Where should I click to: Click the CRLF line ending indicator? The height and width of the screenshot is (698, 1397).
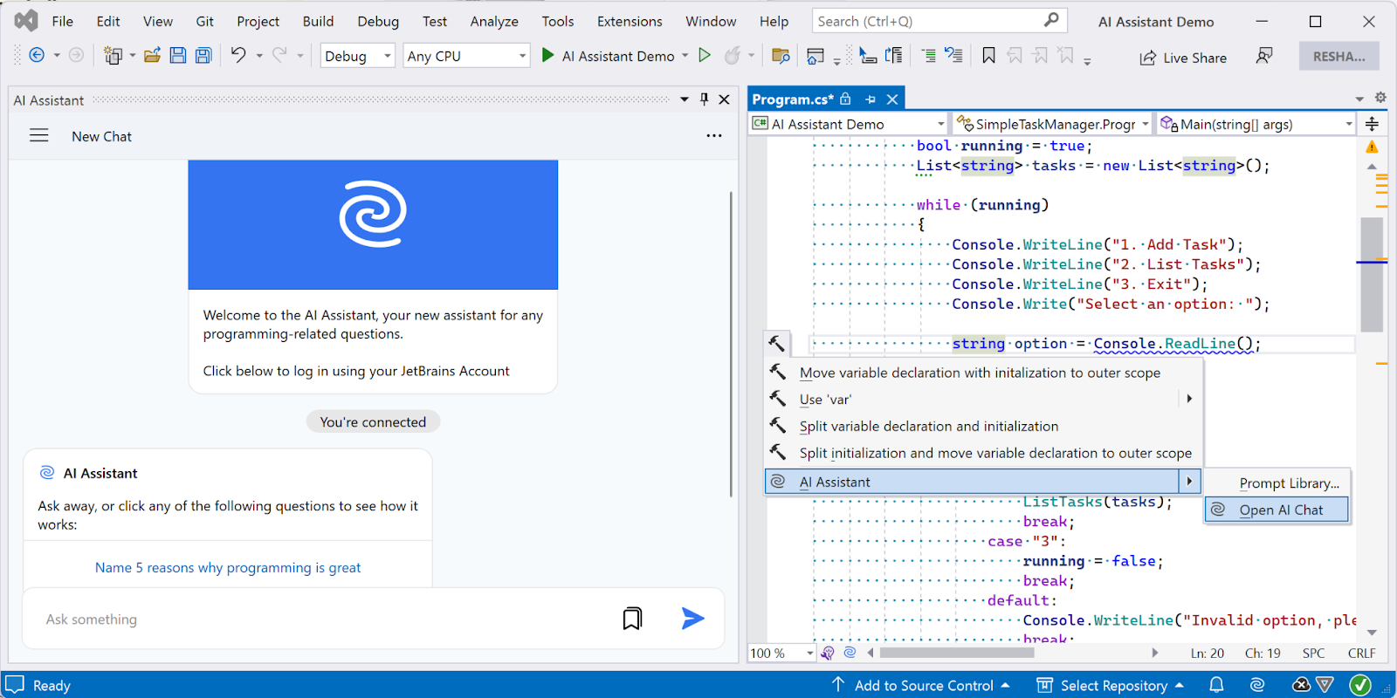coord(1361,653)
